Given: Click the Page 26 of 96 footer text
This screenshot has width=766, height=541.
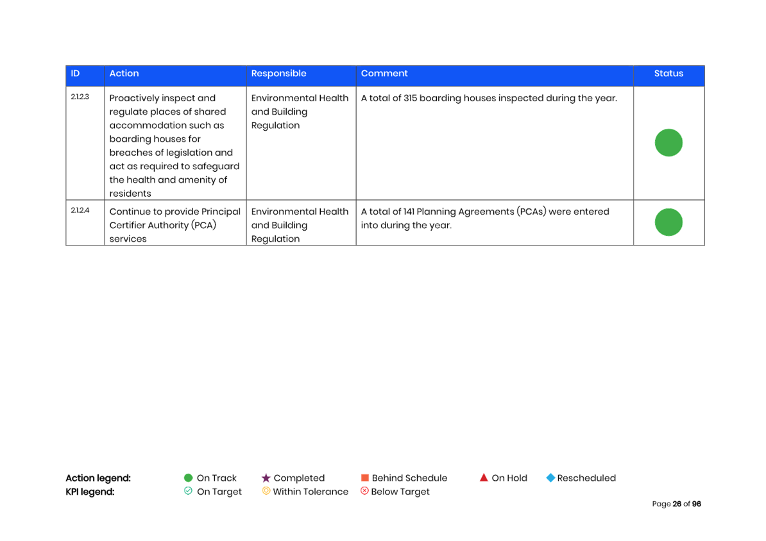Looking at the screenshot, I should (x=676, y=504).
